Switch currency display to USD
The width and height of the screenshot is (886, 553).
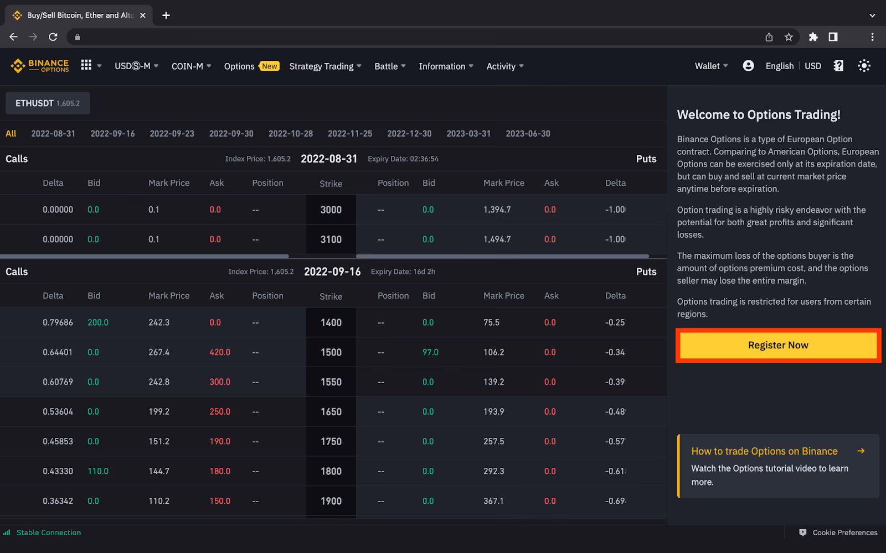click(x=813, y=66)
